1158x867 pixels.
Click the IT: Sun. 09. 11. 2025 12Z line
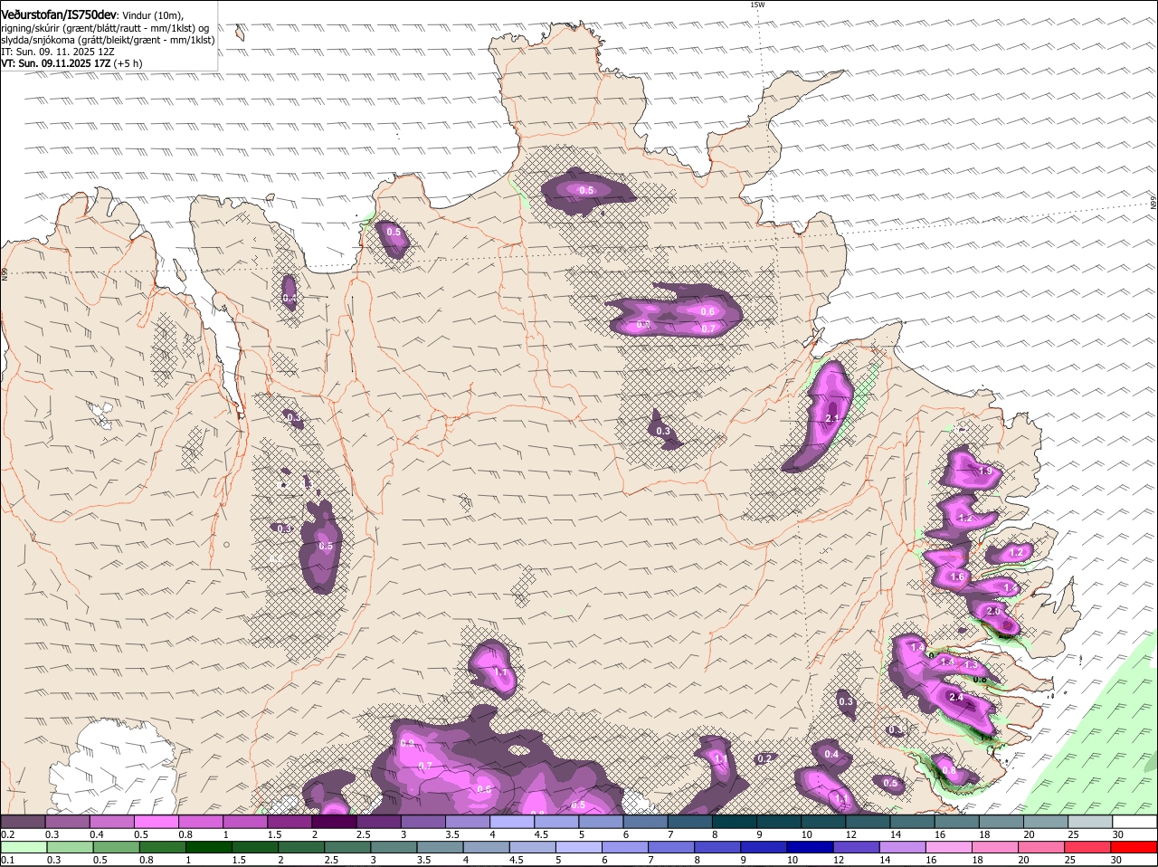click(58, 52)
